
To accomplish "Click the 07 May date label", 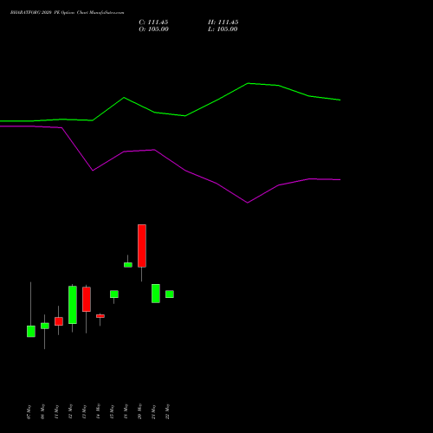I will tap(29, 412).
